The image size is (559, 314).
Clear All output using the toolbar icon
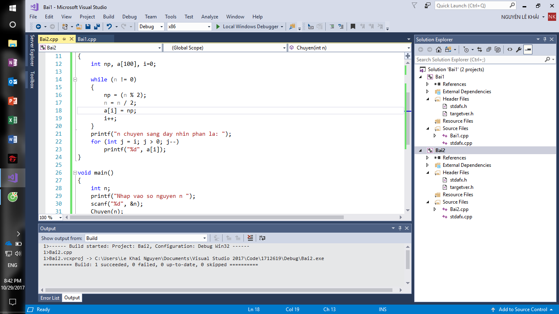(x=250, y=238)
